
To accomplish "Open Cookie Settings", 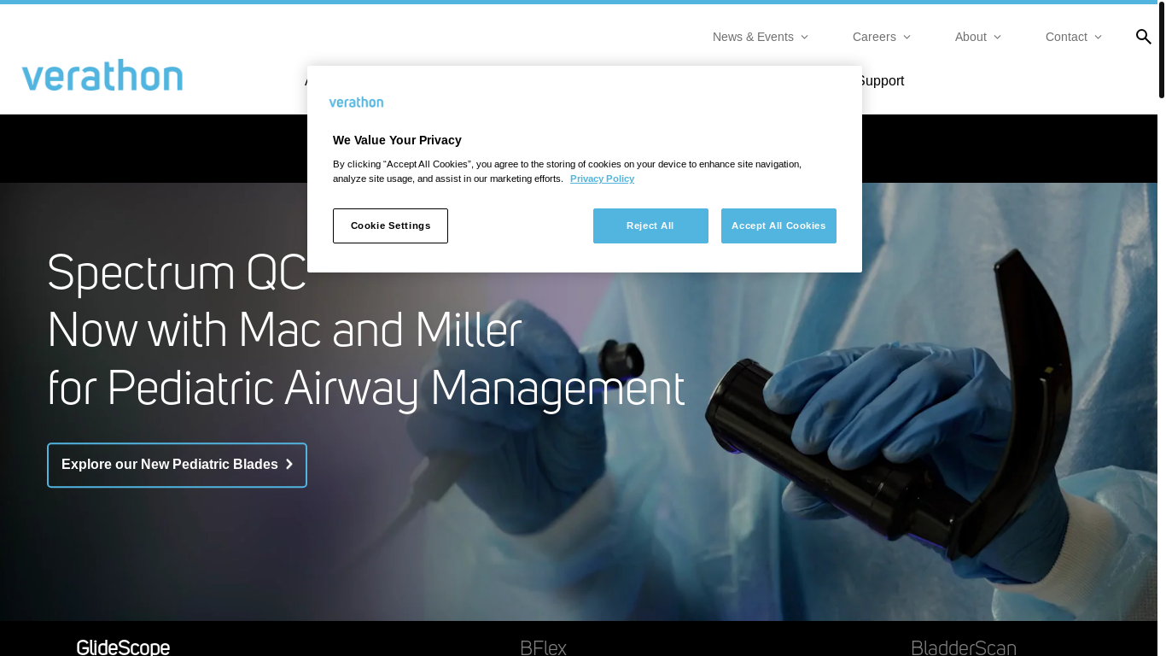I will tap(390, 225).
